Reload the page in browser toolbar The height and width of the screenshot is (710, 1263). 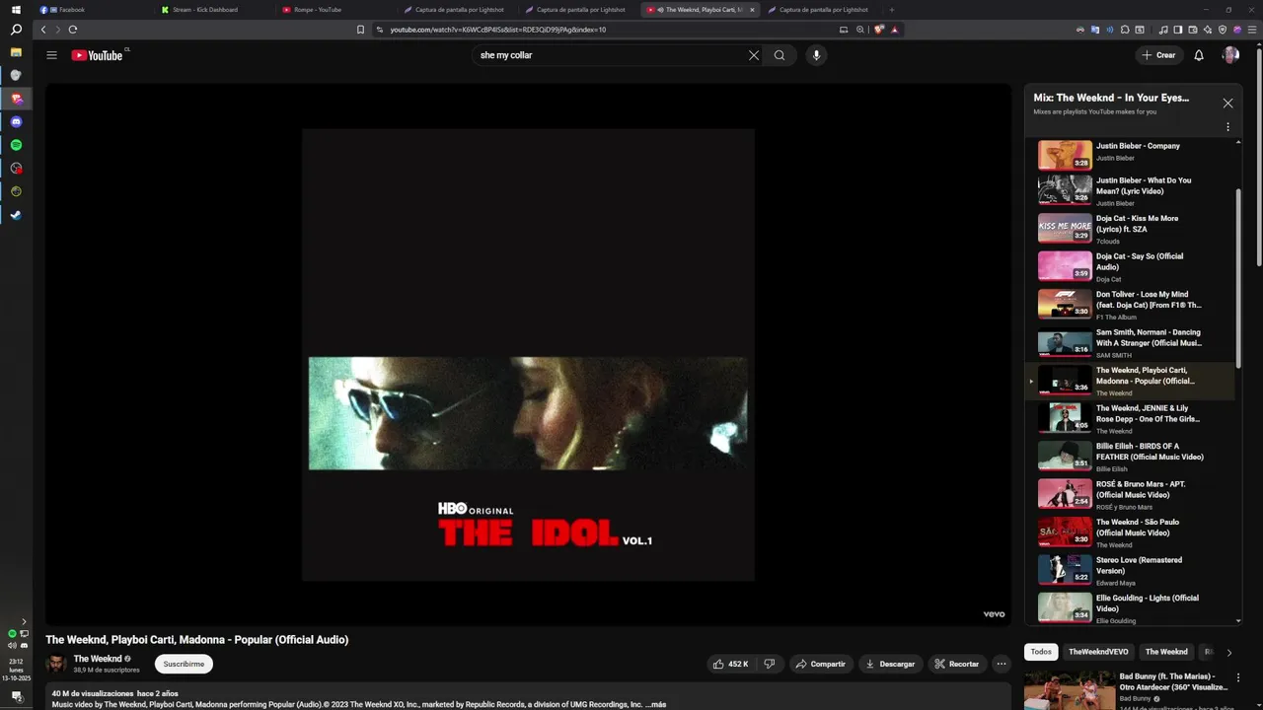(73, 30)
